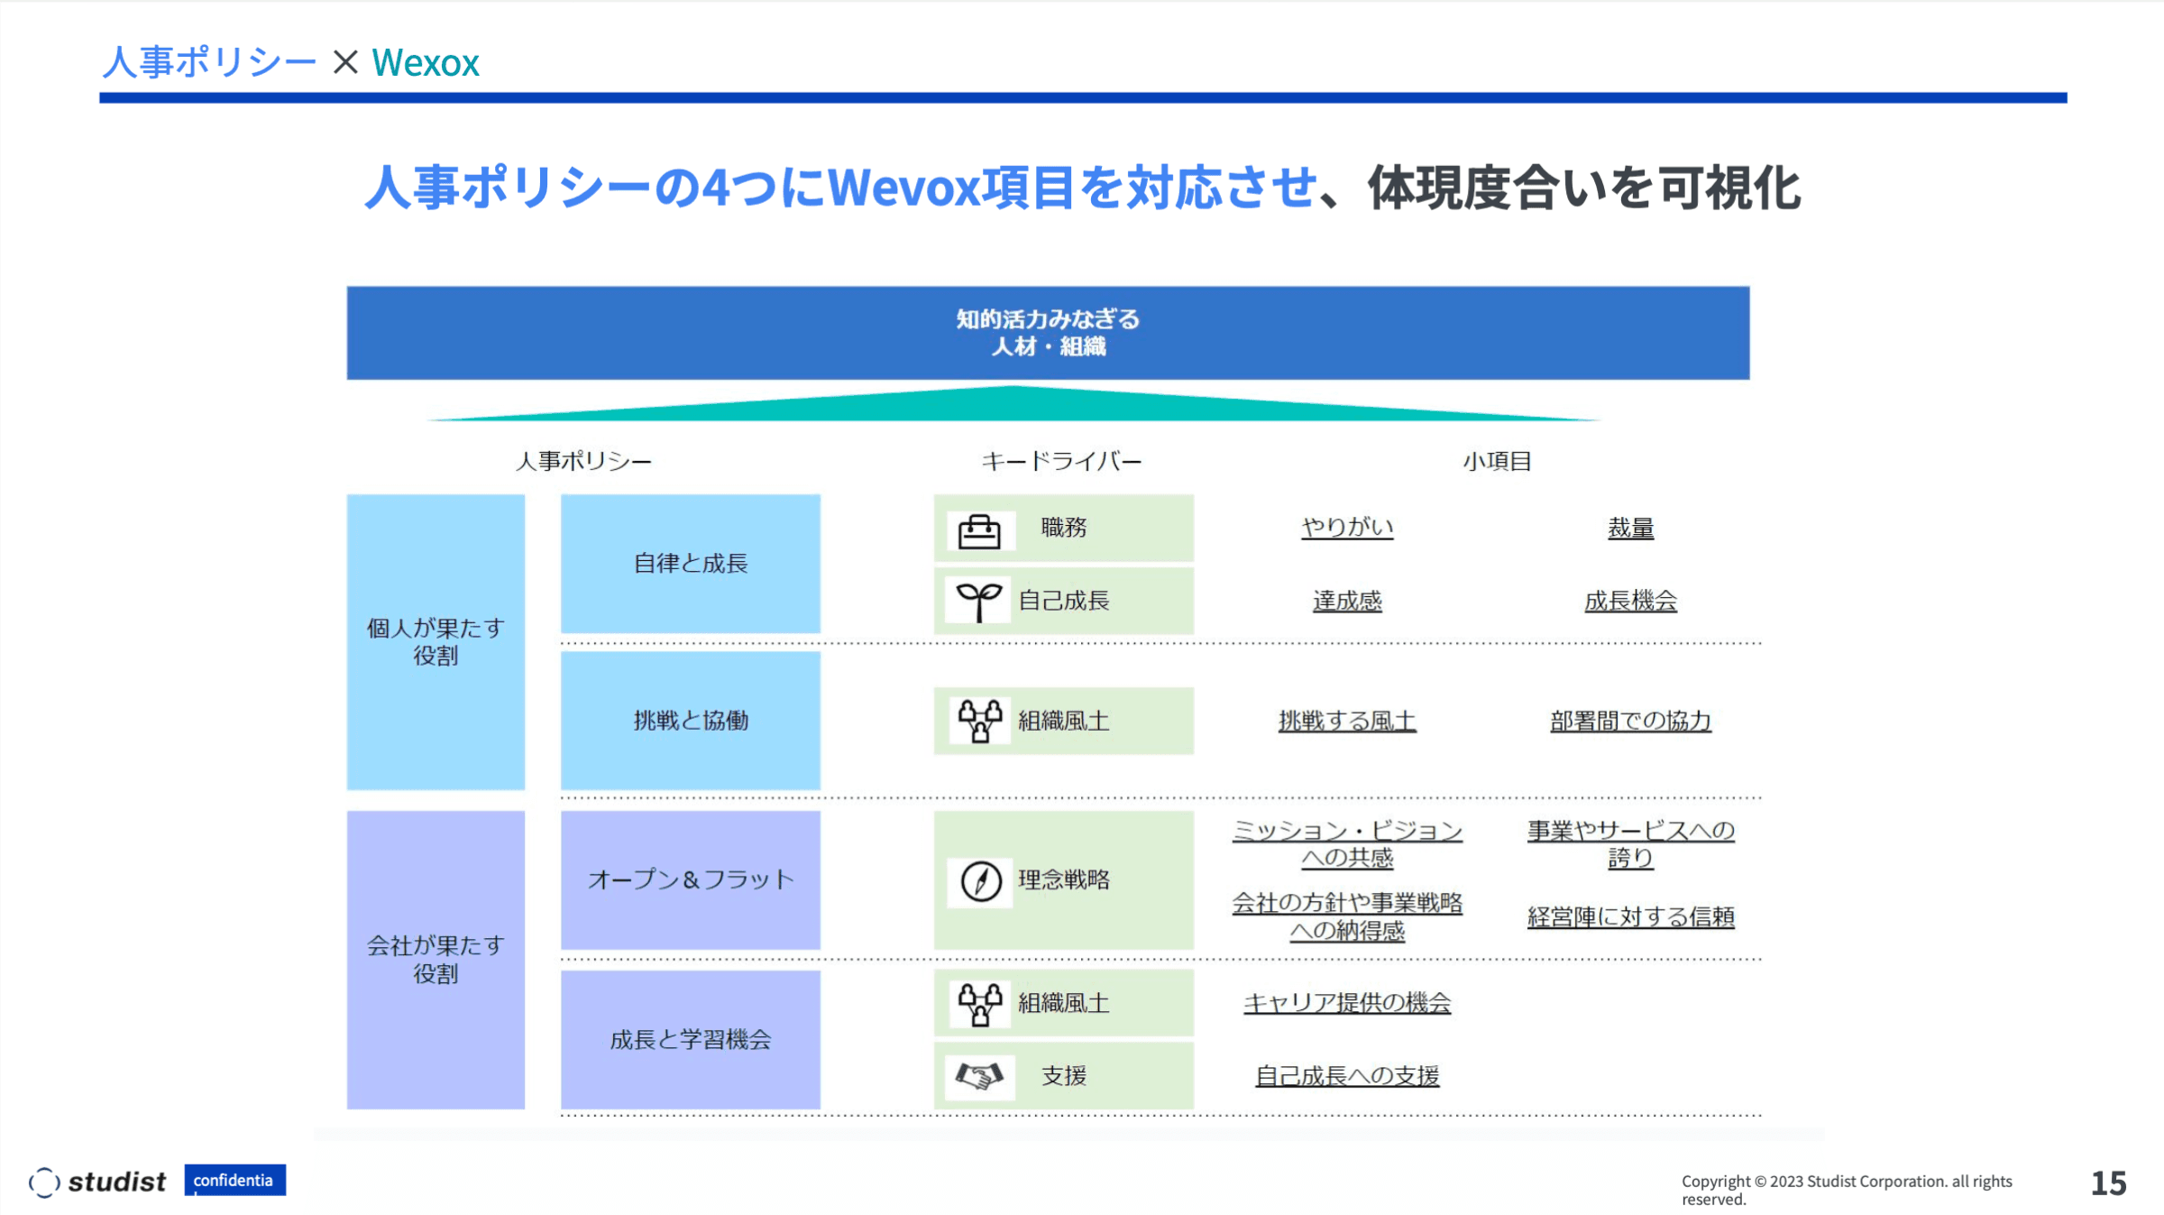The height and width of the screenshot is (1215, 2164).
Task: Click the studist logo in footer
Action: pyautogui.click(x=97, y=1182)
